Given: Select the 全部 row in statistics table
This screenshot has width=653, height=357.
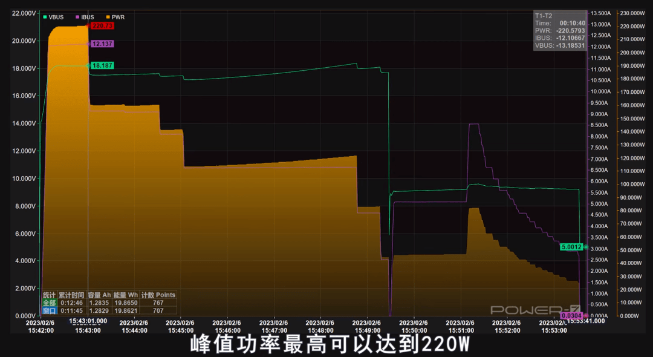Looking at the screenshot, I should tap(109, 303).
